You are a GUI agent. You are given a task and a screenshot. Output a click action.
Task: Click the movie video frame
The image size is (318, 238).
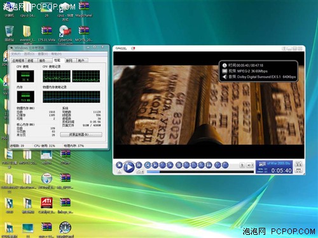tap(209, 105)
